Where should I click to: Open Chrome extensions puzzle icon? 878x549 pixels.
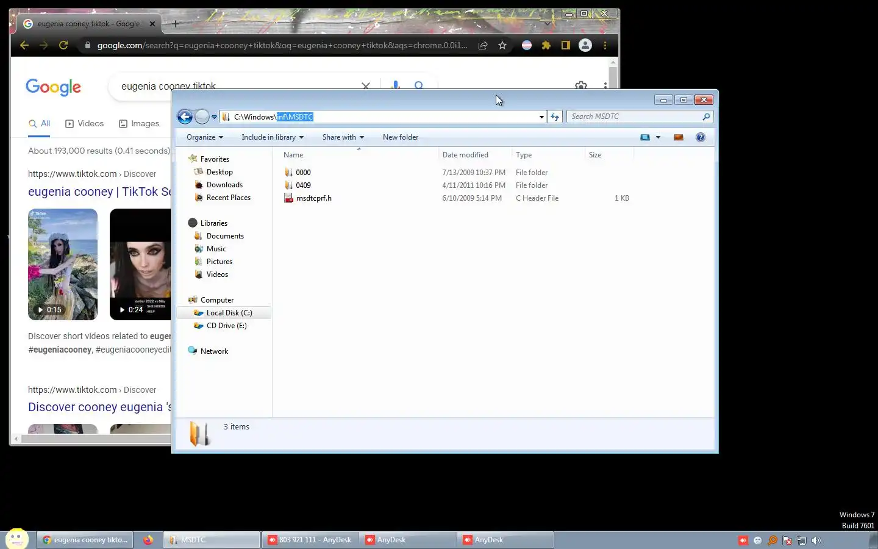tap(546, 45)
